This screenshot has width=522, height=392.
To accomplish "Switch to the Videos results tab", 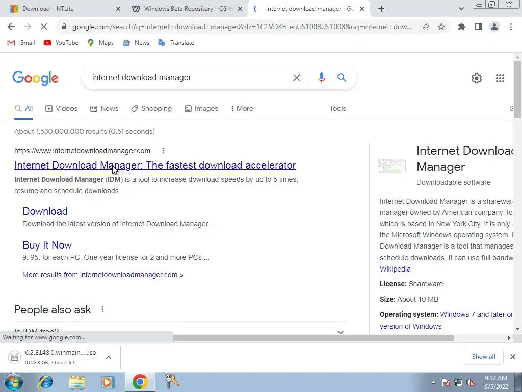I will click(x=61, y=109).
